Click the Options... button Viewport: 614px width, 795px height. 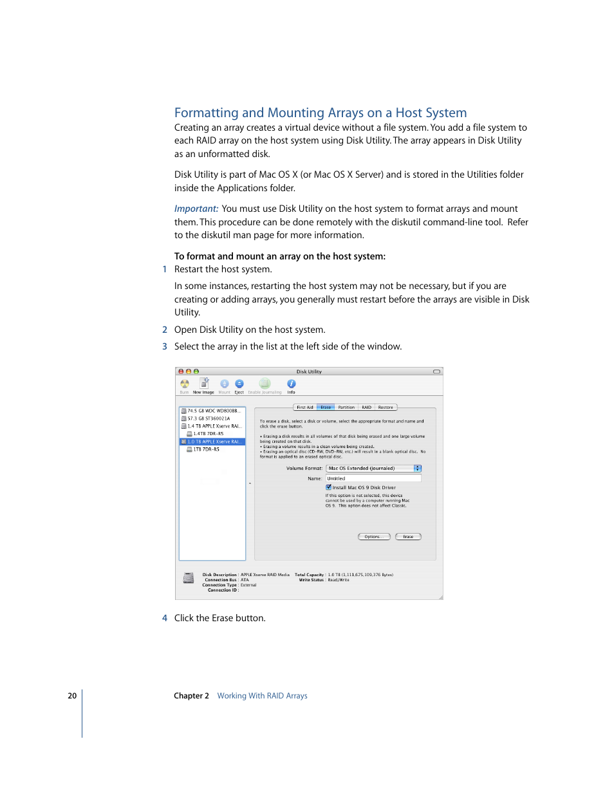tap(374, 537)
